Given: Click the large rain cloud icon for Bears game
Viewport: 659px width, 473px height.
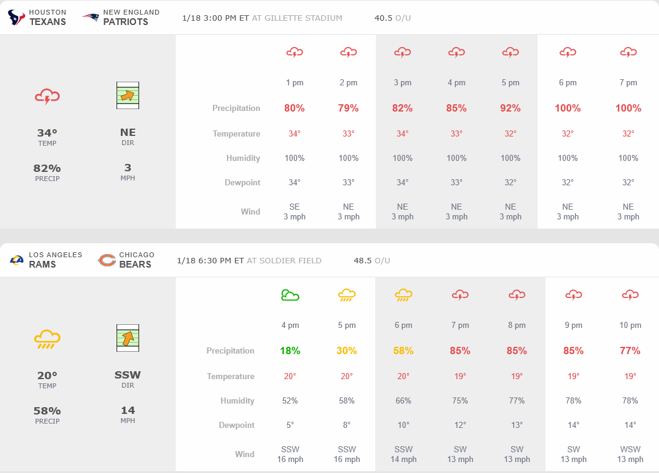Looking at the screenshot, I should point(47,339).
